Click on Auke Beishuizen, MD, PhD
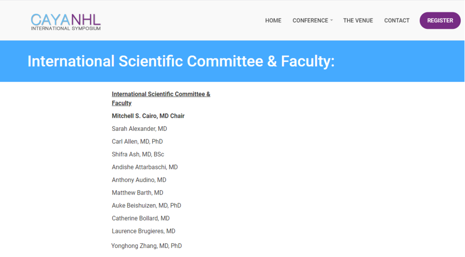Viewport: 465px width, 257px height. click(146, 205)
